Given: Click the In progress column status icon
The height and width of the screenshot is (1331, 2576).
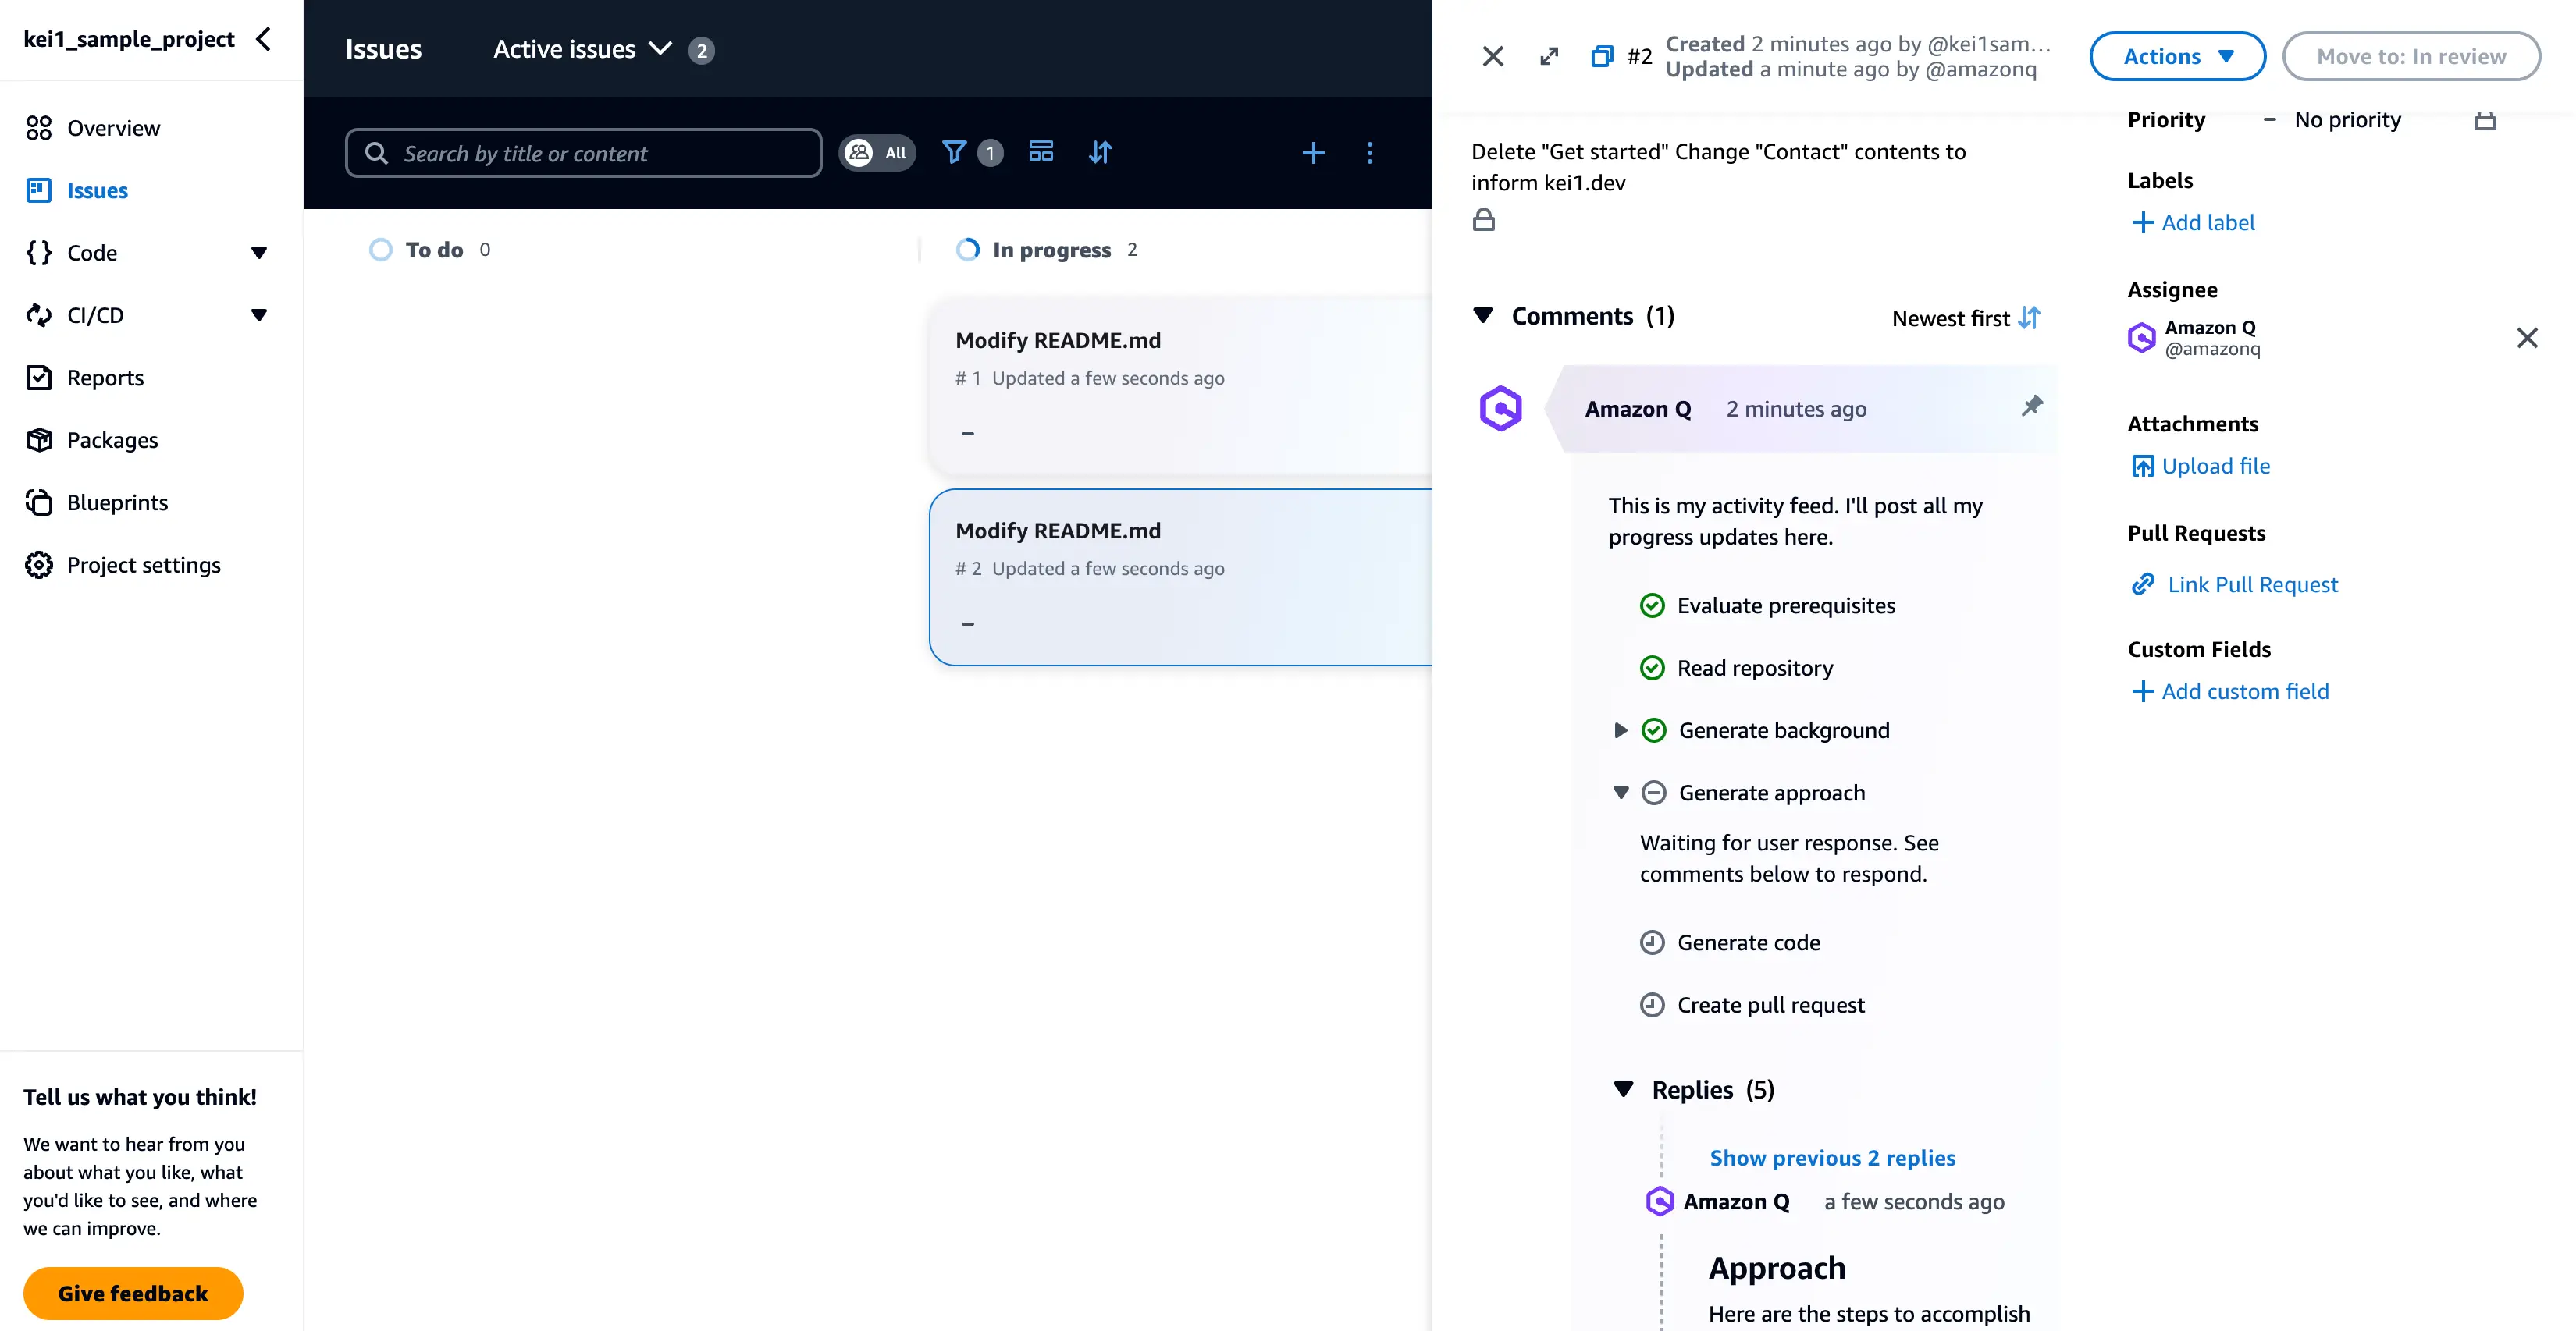Looking at the screenshot, I should click(967, 250).
